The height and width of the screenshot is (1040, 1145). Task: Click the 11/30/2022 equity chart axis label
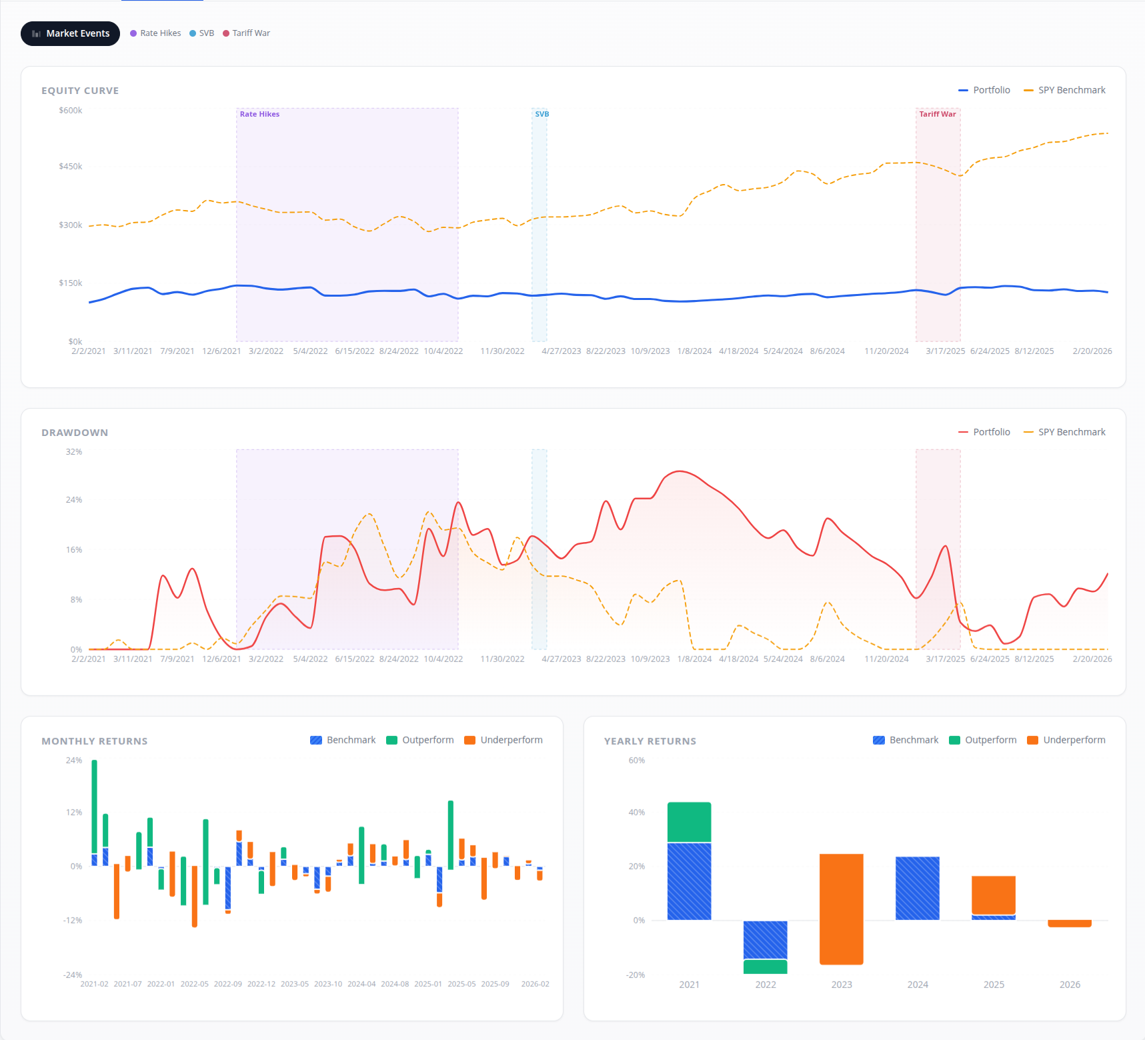coord(503,351)
